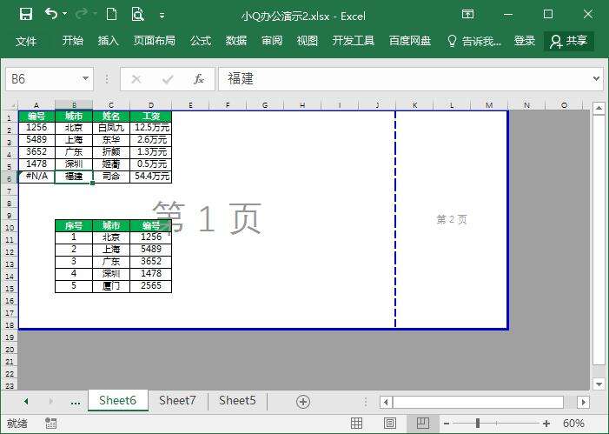Add a new sheet with plus icon
609x434 pixels.
point(303,401)
